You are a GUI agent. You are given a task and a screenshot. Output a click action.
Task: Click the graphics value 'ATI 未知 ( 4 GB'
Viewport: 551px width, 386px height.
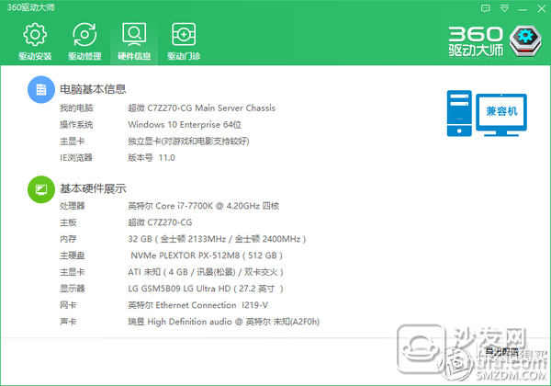(x=158, y=272)
